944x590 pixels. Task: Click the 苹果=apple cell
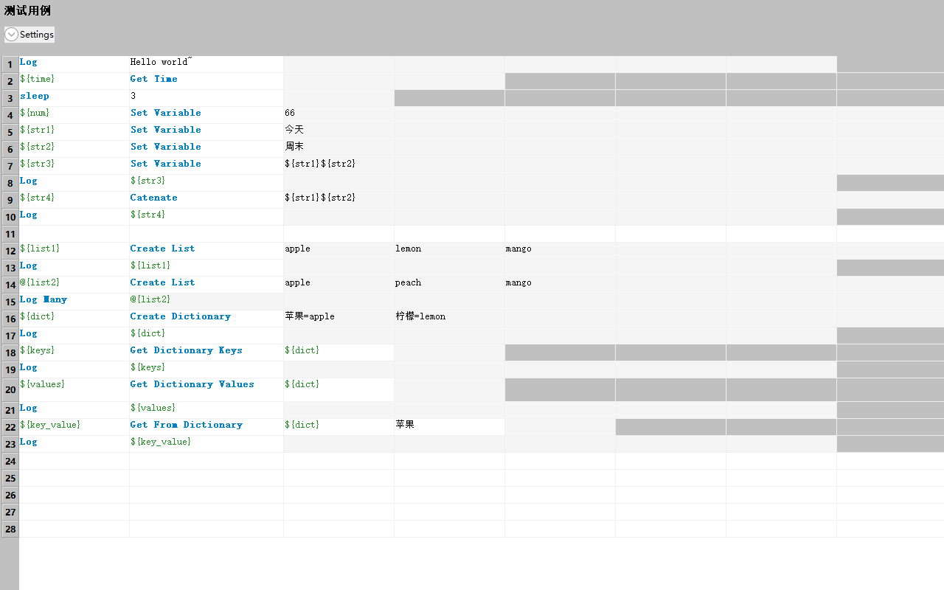click(x=339, y=319)
